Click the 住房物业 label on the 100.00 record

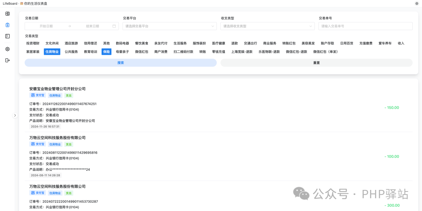tap(55, 144)
